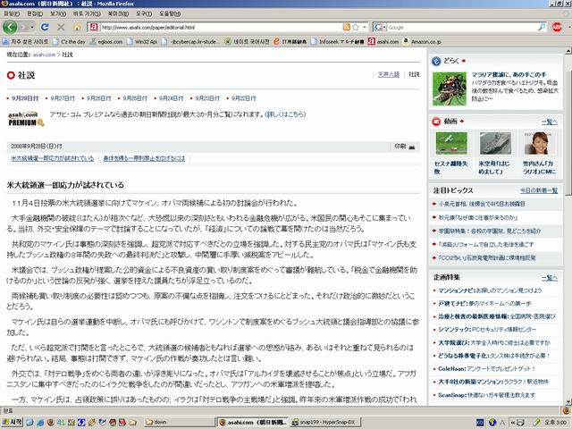Click the asahi.com site favicon in address bar
Viewport: 572px width, 429px height.
94,27
